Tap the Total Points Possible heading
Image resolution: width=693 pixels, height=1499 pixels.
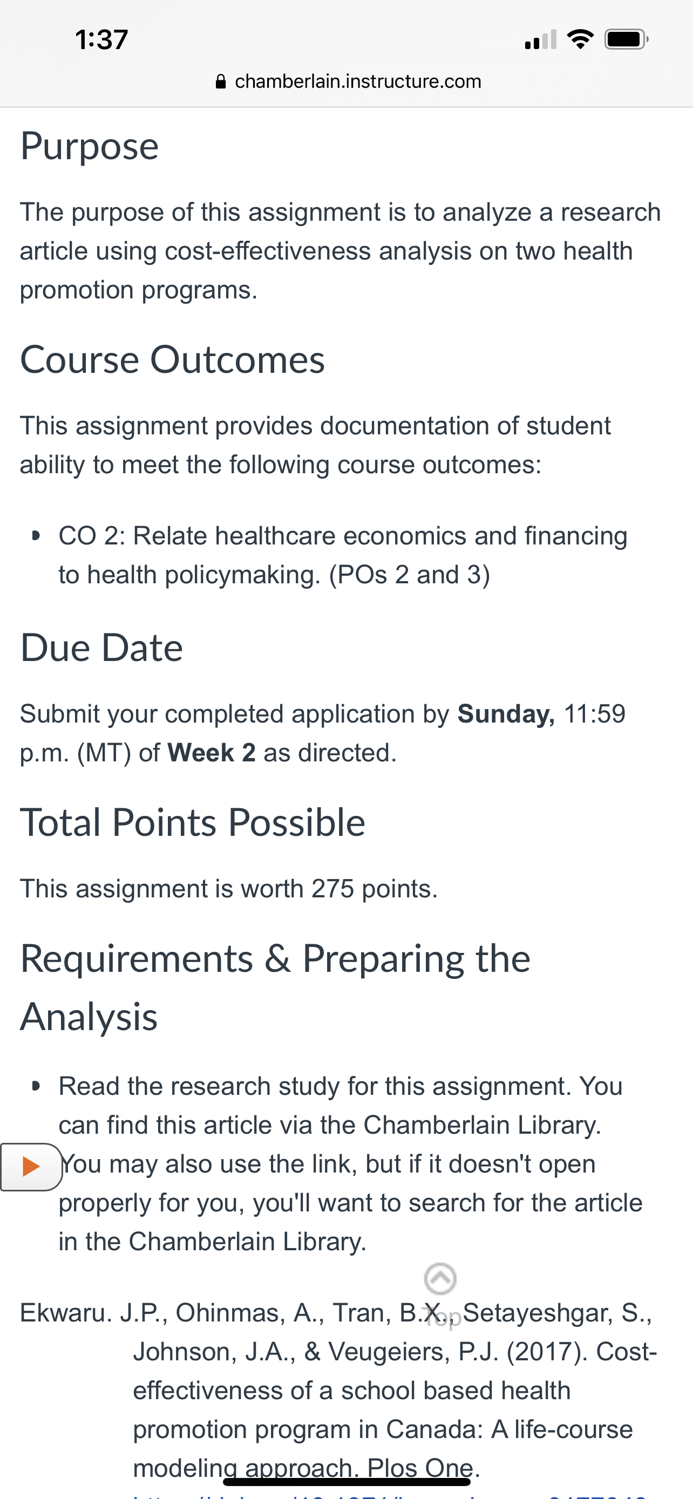click(193, 822)
